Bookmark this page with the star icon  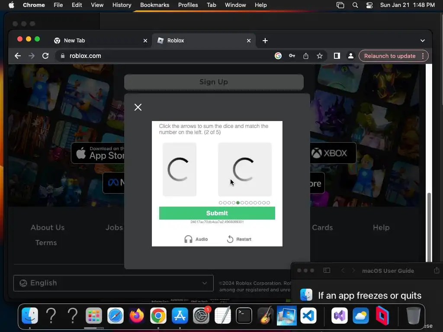[320, 56]
